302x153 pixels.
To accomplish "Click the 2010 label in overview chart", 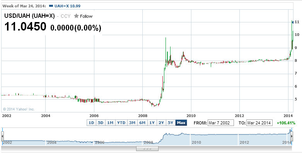I will point(196,143).
